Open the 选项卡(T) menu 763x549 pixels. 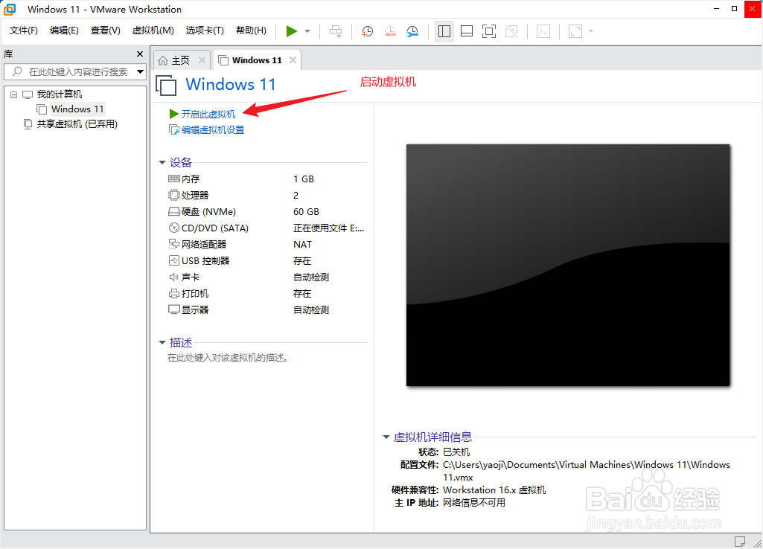click(x=205, y=30)
